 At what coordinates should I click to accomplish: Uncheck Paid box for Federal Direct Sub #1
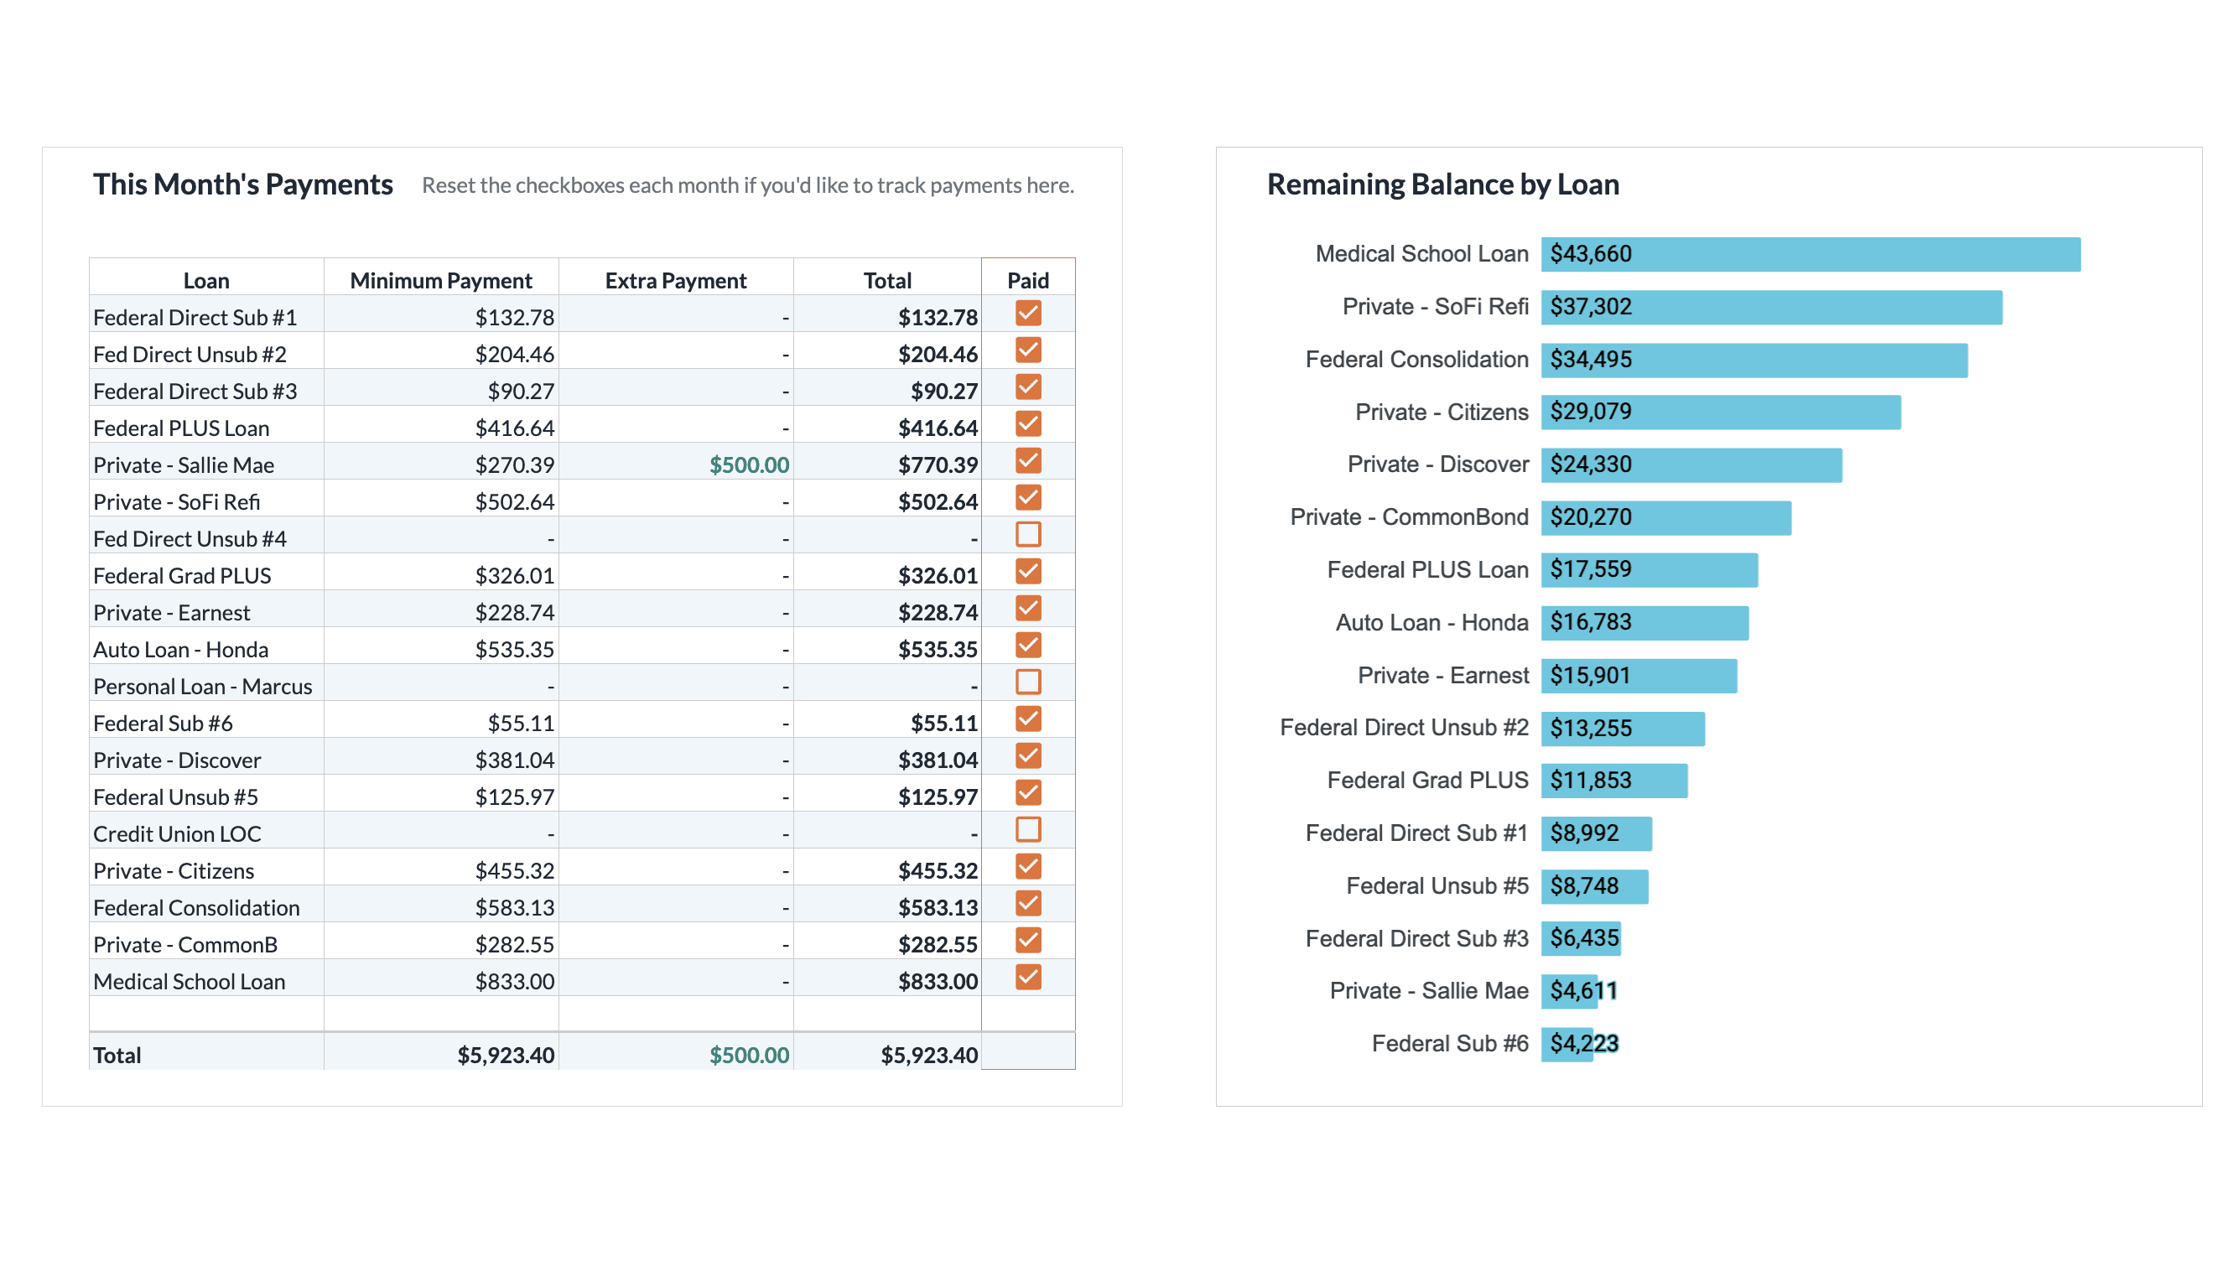1027,314
